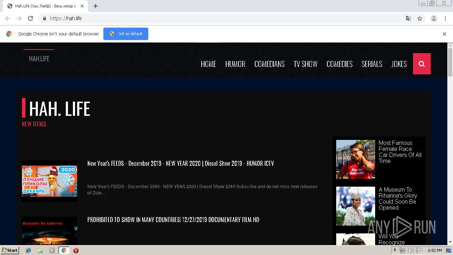Click the Rihanna crown photo
This screenshot has height=255, width=453.
pyautogui.click(x=355, y=206)
